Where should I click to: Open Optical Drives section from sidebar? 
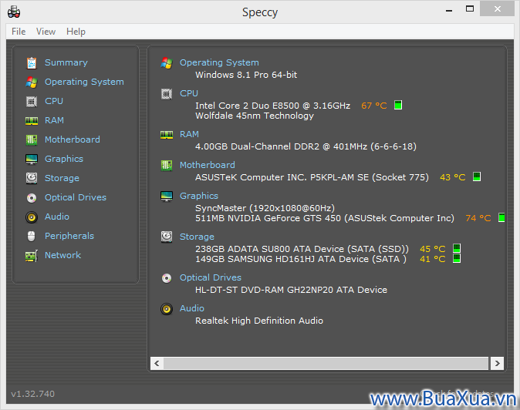[76, 197]
